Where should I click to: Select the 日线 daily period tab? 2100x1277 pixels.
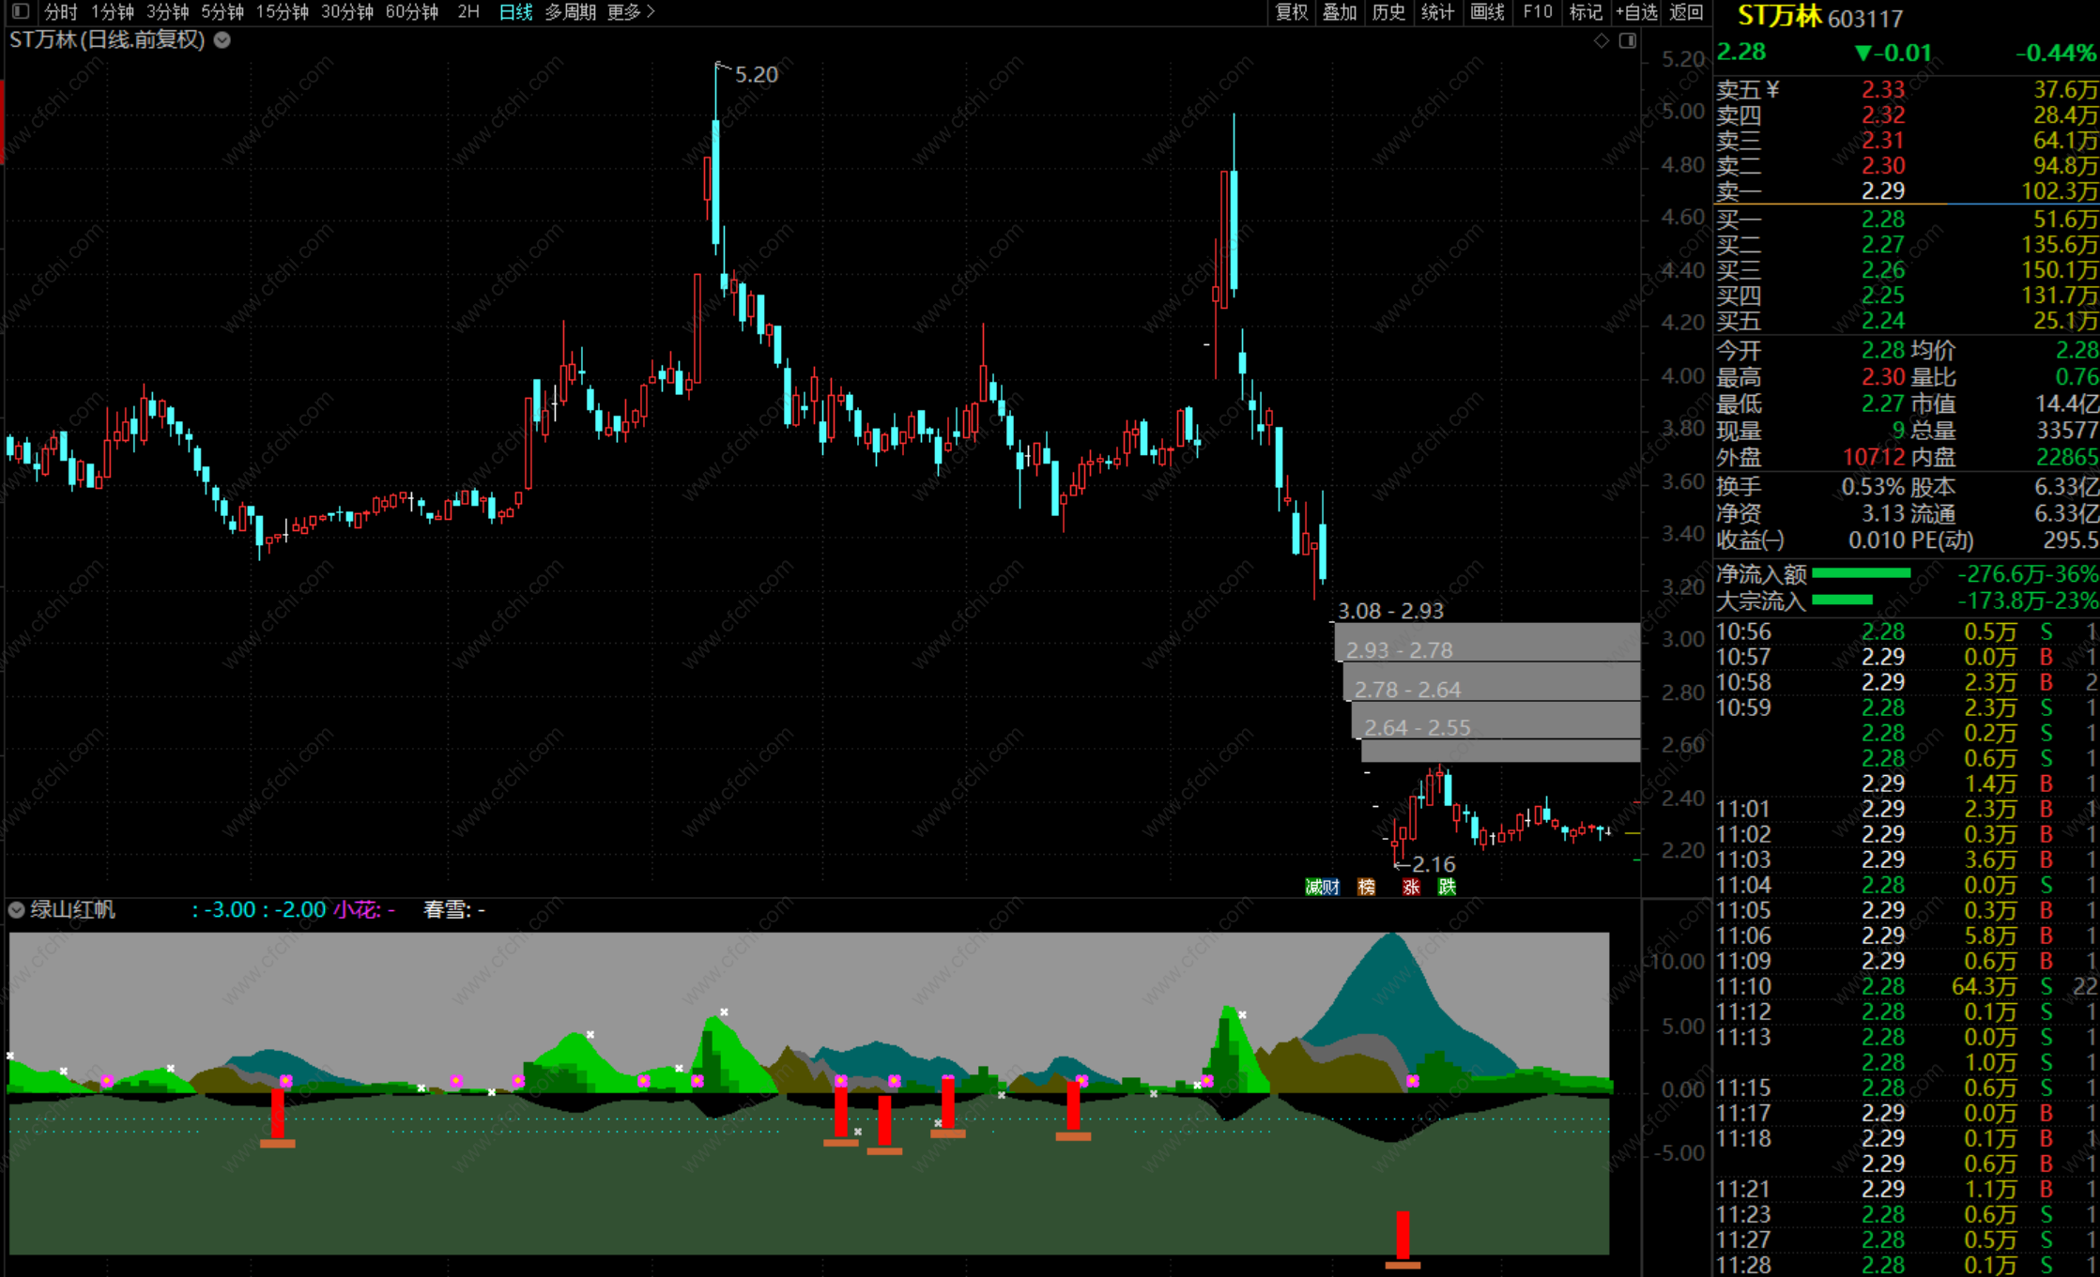click(515, 12)
